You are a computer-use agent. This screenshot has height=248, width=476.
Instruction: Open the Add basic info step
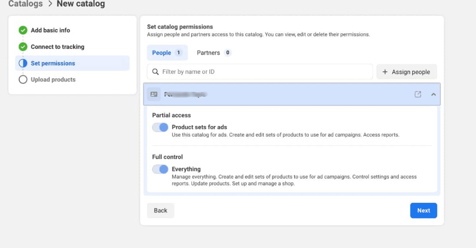[x=50, y=30]
